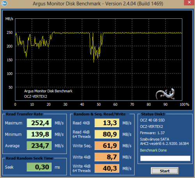
Task: Select the Maximum read rate value 252,4
Action: [39, 123]
